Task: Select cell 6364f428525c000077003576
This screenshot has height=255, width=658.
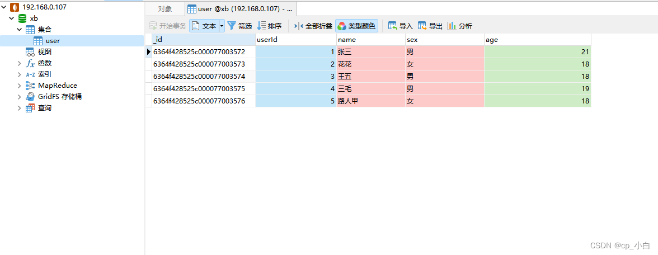Action: [x=204, y=101]
